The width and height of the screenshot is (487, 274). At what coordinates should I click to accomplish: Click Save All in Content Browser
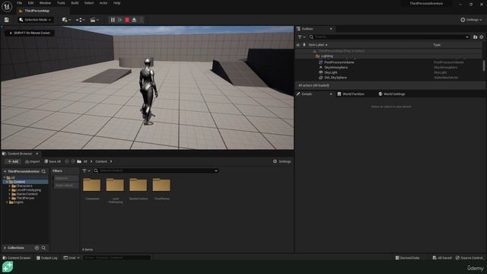(53, 161)
